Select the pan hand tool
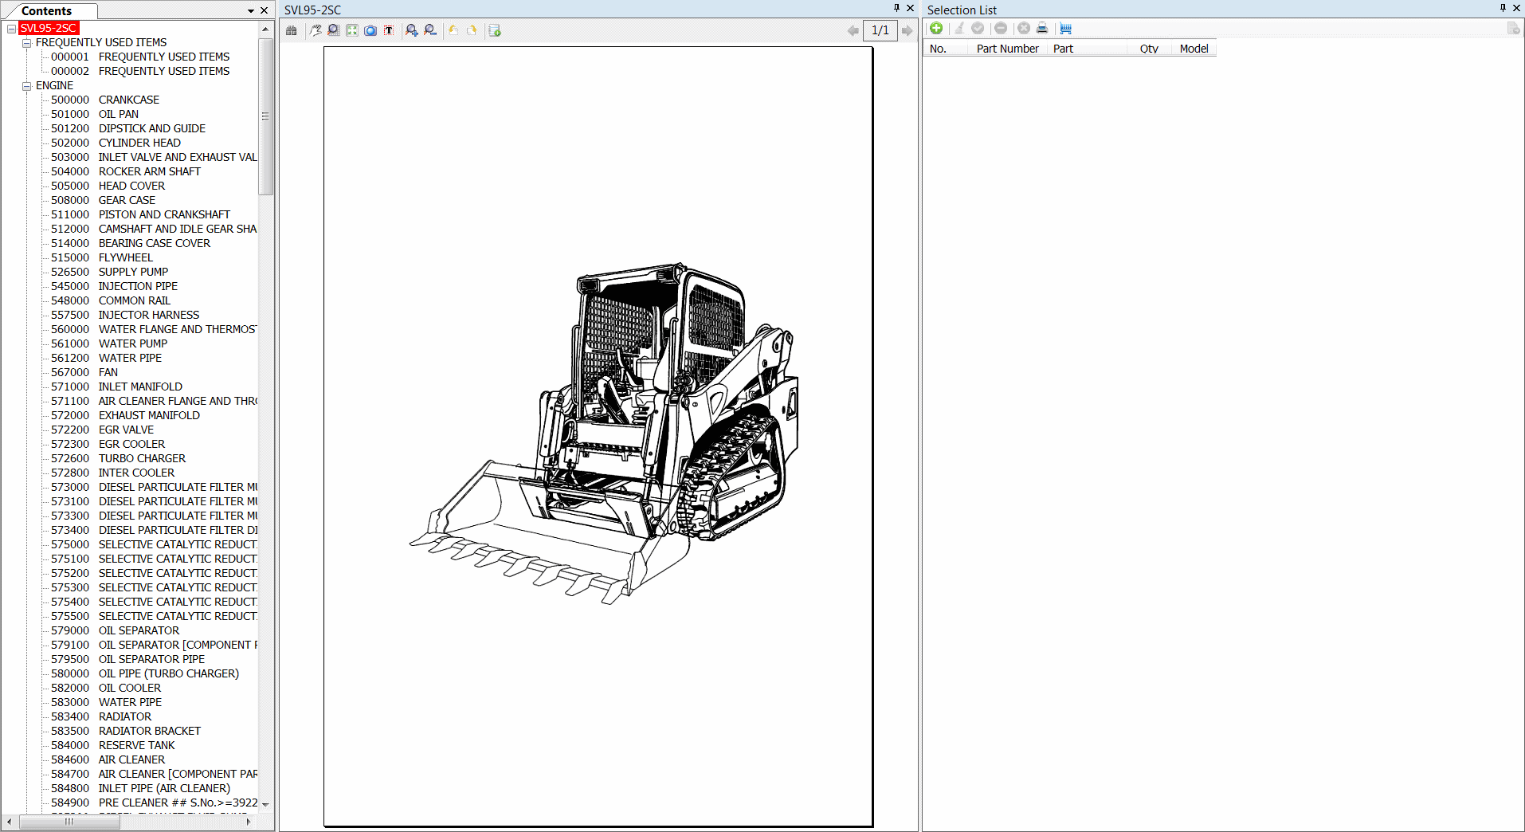 tap(316, 29)
